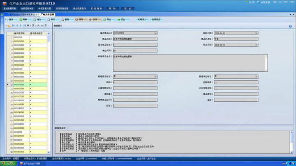Select row 9 code 01011020
The image size is (296, 166).
[27, 69]
